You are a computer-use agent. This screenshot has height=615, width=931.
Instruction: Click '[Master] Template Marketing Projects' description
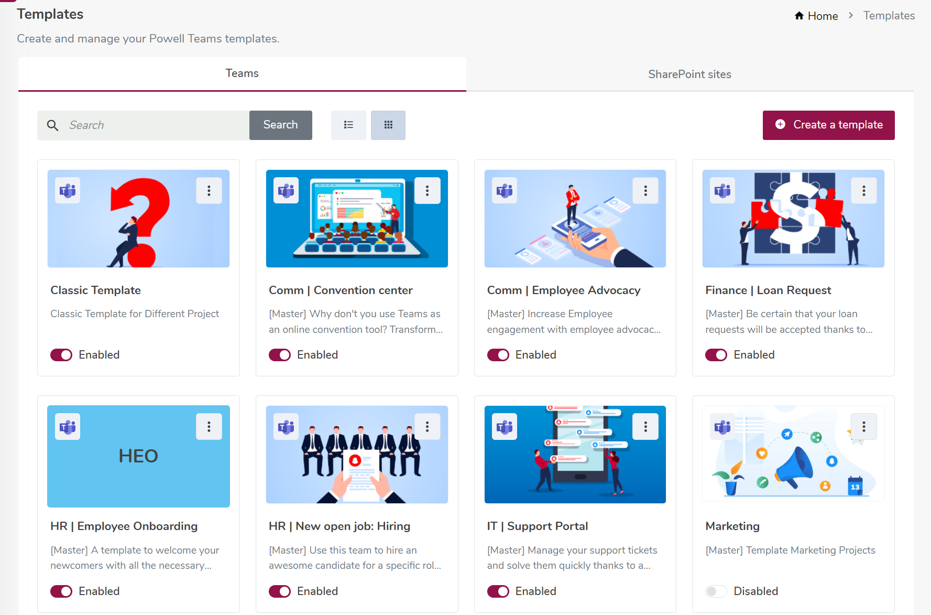pos(790,551)
